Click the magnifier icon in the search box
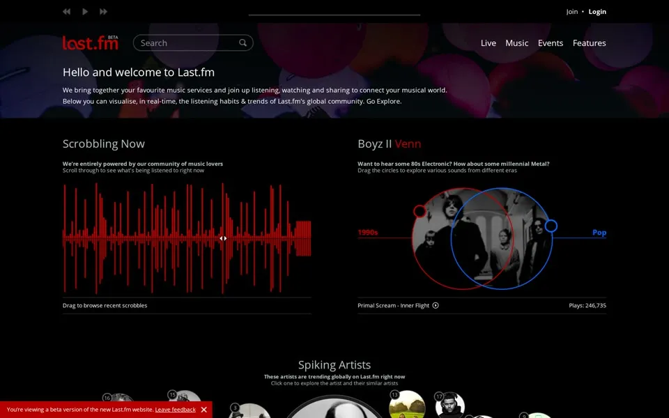The image size is (669, 418). click(243, 42)
